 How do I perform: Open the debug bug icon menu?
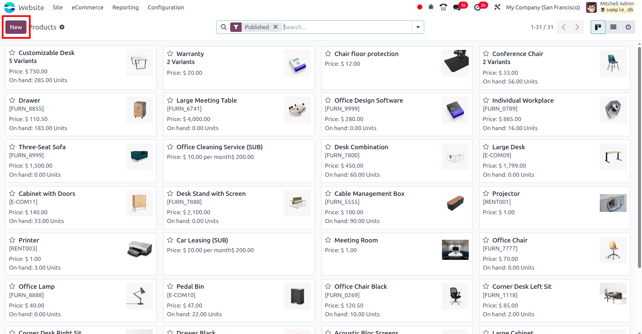click(x=431, y=7)
